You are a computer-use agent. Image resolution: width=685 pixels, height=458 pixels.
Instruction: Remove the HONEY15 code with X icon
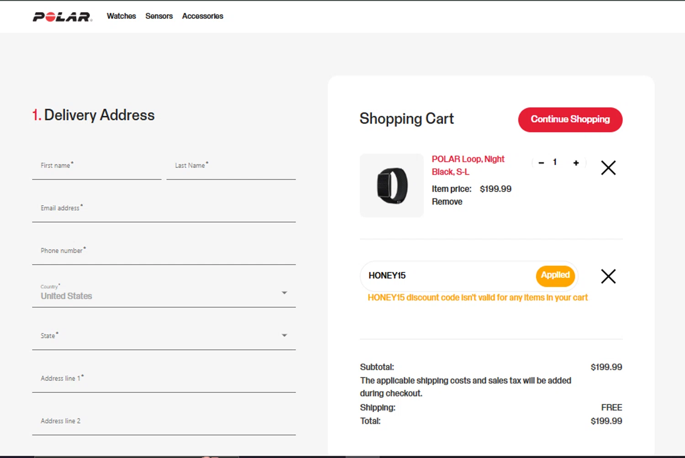(x=608, y=276)
